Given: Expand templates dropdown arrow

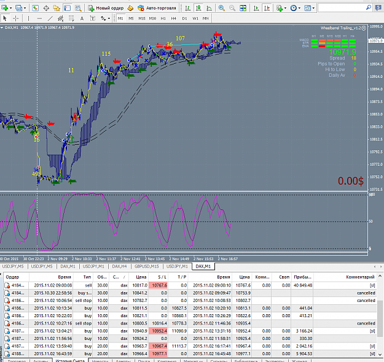Looking at the screenshot, I should point(313,8).
